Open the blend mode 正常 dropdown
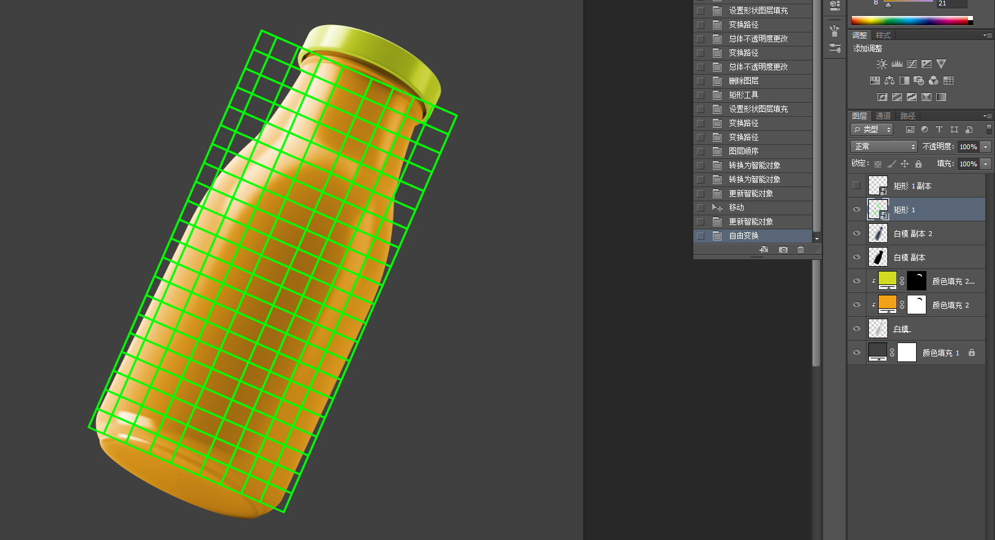Screen dimensions: 995x540 coord(884,147)
